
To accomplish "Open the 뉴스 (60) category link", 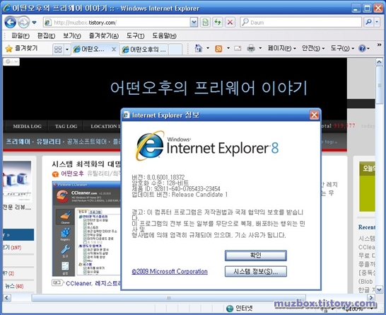I will pyautogui.click(x=14, y=286).
